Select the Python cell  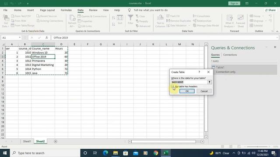(x=43, y=69)
